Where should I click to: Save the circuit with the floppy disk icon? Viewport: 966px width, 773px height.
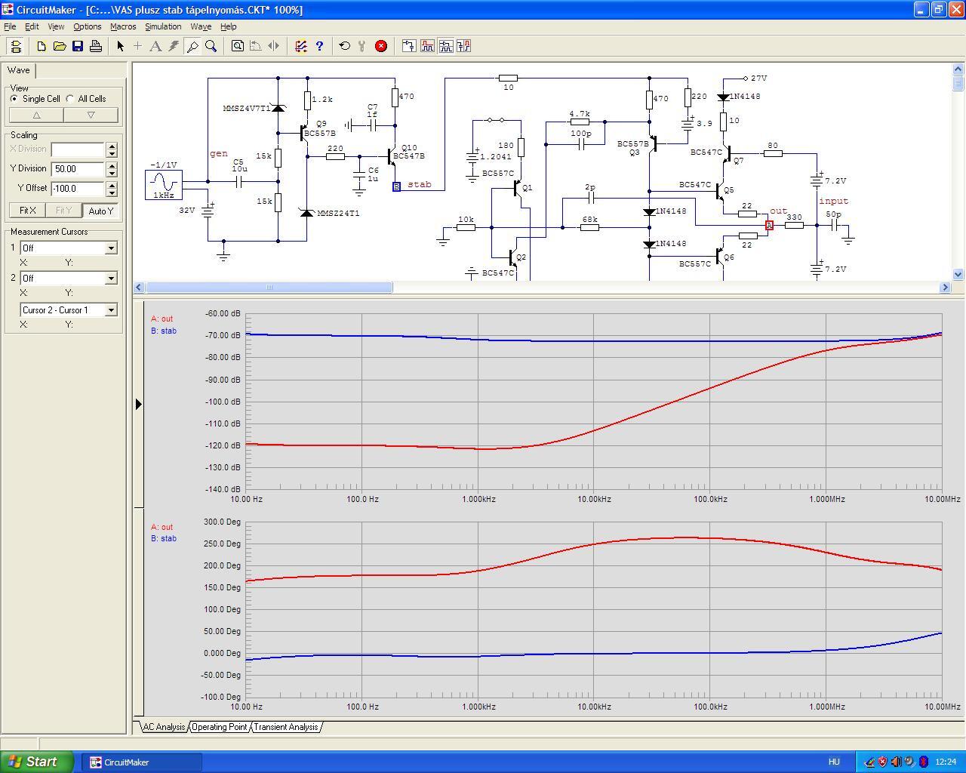tap(78, 46)
